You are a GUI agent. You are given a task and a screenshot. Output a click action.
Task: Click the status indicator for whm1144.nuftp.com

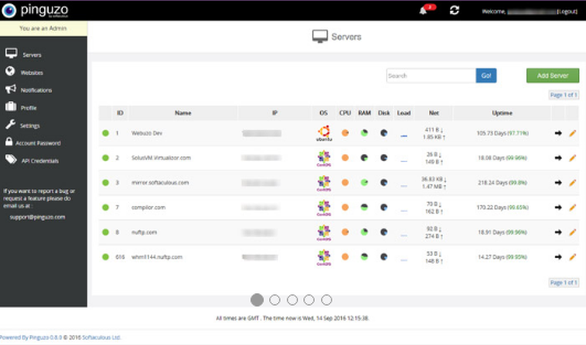click(x=107, y=257)
